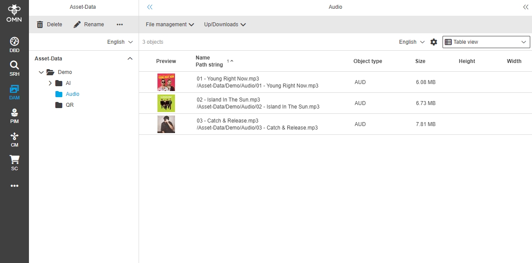532x263 pixels.
Task: Click the 3 objects count label
Action: click(153, 42)
